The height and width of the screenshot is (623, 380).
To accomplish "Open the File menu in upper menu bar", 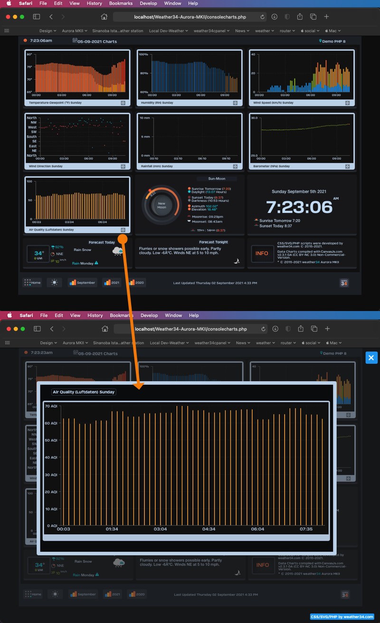I will click(x=43, y=3).
